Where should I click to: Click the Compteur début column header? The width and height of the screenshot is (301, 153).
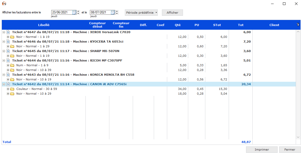[97, 25]
